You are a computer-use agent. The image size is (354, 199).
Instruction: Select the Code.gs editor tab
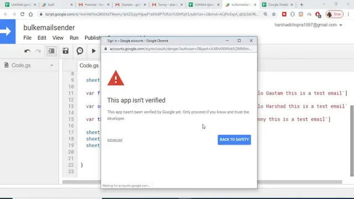(x=89, y=66)
